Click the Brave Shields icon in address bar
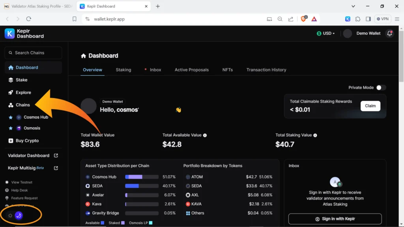Screen dimensions: 404x227 pos(304,19)
